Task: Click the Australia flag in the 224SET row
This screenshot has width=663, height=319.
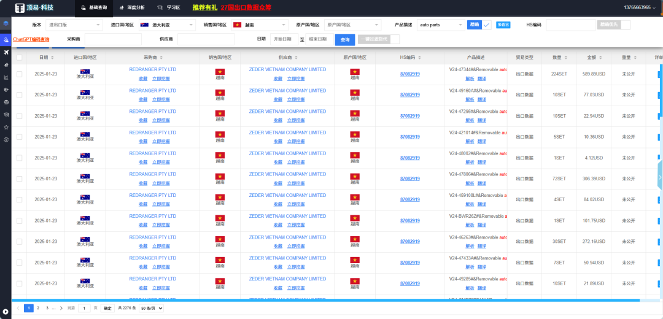Action: click(85, 72)
